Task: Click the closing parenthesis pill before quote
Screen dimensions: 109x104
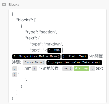Action: click(x=15, y=75)
